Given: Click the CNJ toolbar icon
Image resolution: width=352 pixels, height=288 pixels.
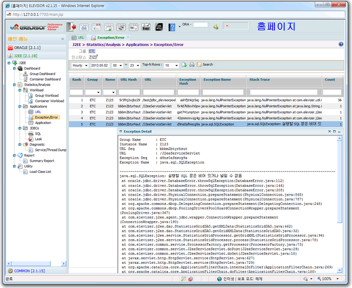Looking at the screenshot, I should coord(134,27).
